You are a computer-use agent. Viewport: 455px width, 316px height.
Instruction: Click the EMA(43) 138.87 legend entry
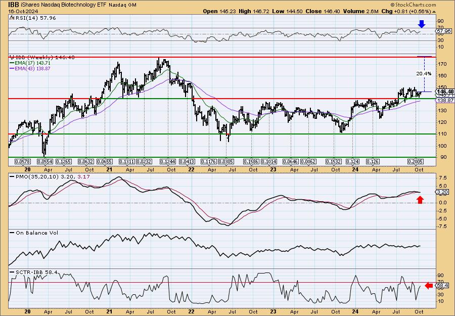pos(30,68)
